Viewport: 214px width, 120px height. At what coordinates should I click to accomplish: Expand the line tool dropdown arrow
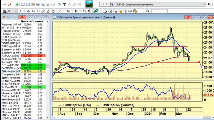pos(64,11)
